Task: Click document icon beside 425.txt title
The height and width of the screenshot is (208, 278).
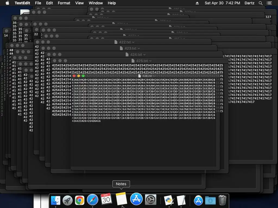Action: pyautogui.click(x=133, y=61)
